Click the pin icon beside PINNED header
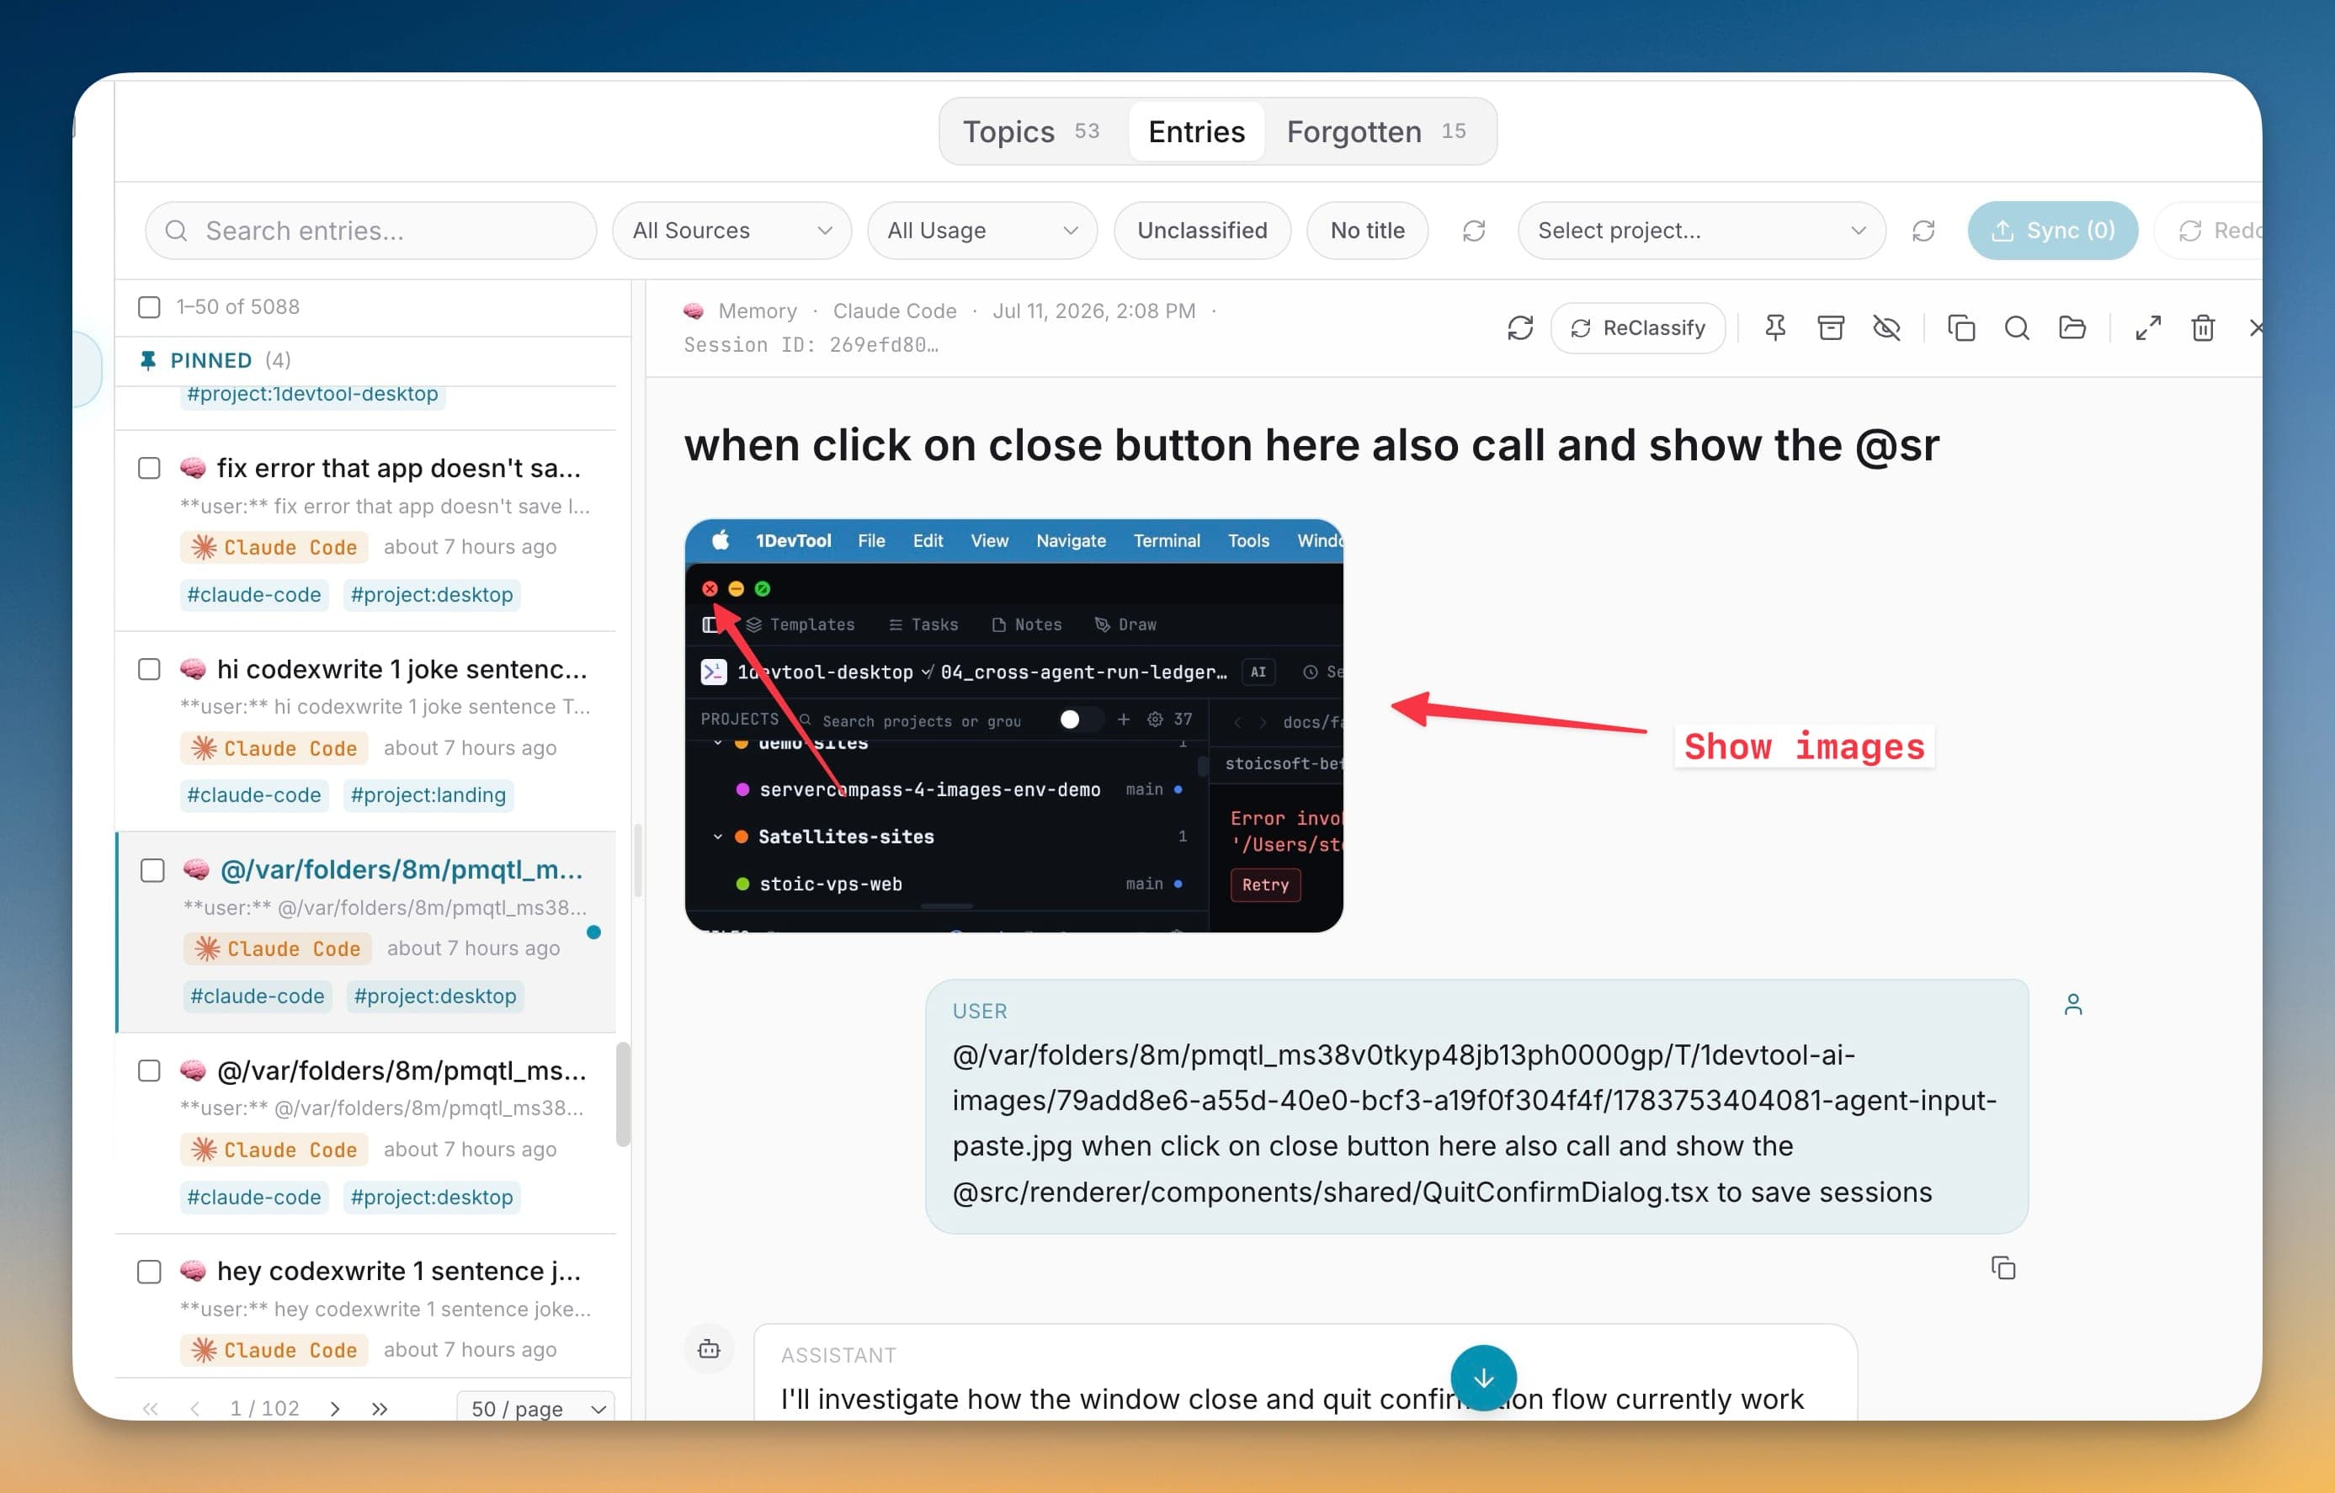The height and width of the screenshot is (1493, 2335). 147,361
